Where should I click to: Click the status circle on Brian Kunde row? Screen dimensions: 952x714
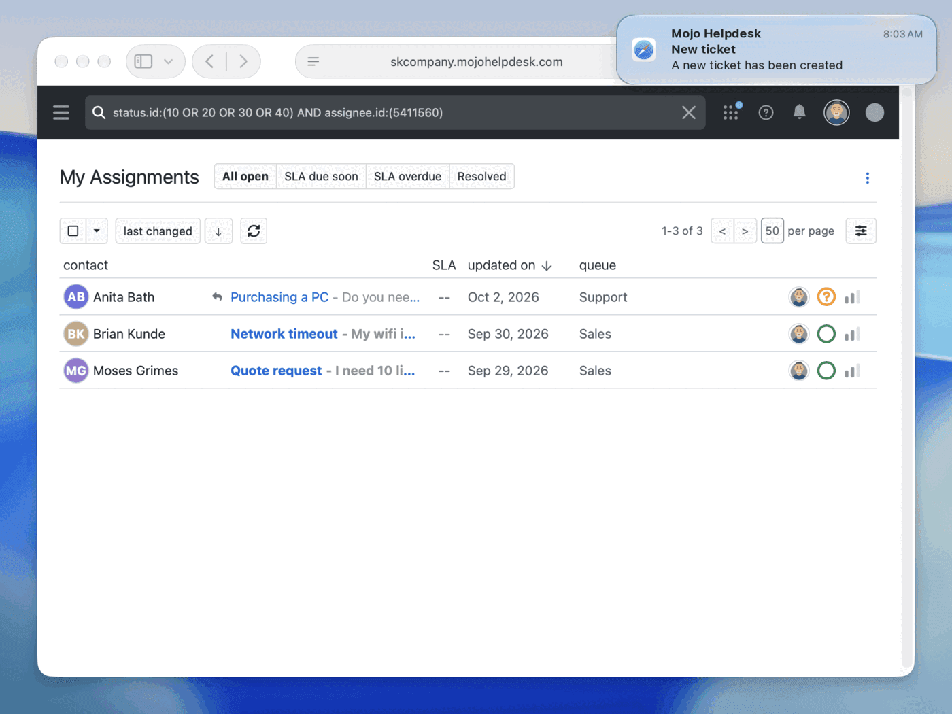[x=826, y=334]
